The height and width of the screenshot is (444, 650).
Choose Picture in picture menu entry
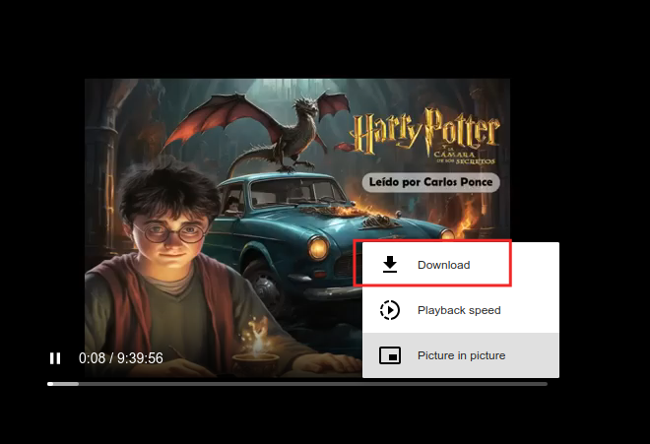coord(461,355)
